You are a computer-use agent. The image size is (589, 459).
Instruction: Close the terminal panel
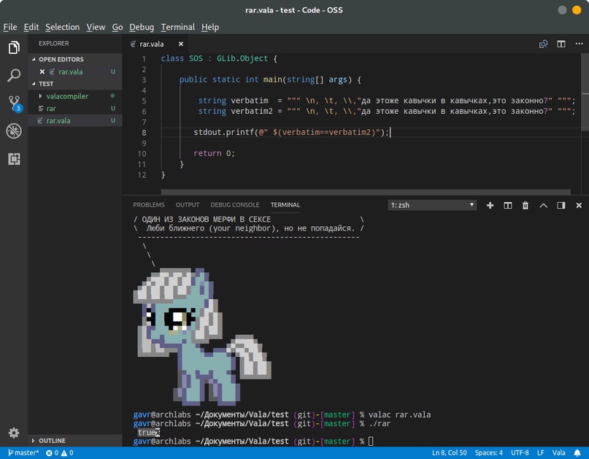pyautogui.click(x=579, y=205)
